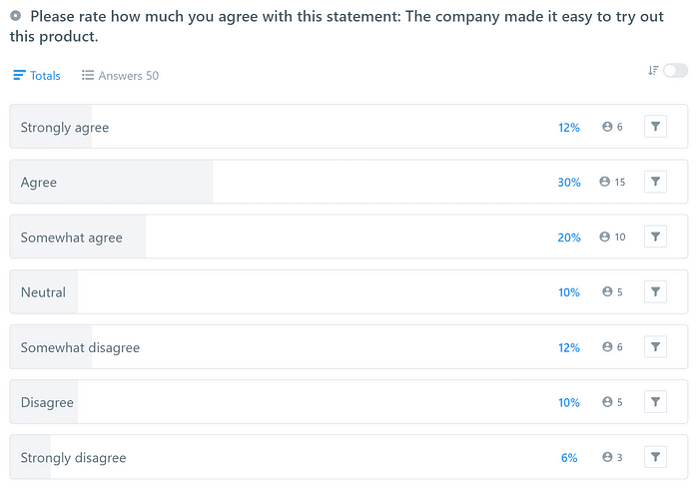Viewport: 699px width, 489px height.
Task: Select the Neutral result bar
Action: click(x=280, y=292)
